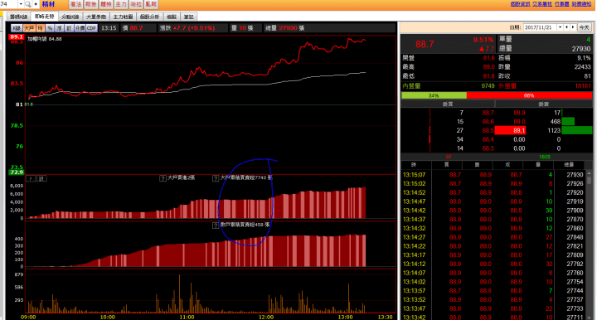Screen dimensions: 597x320
Task: Click the 11:00 time axis label
Action: click(187, 317)
